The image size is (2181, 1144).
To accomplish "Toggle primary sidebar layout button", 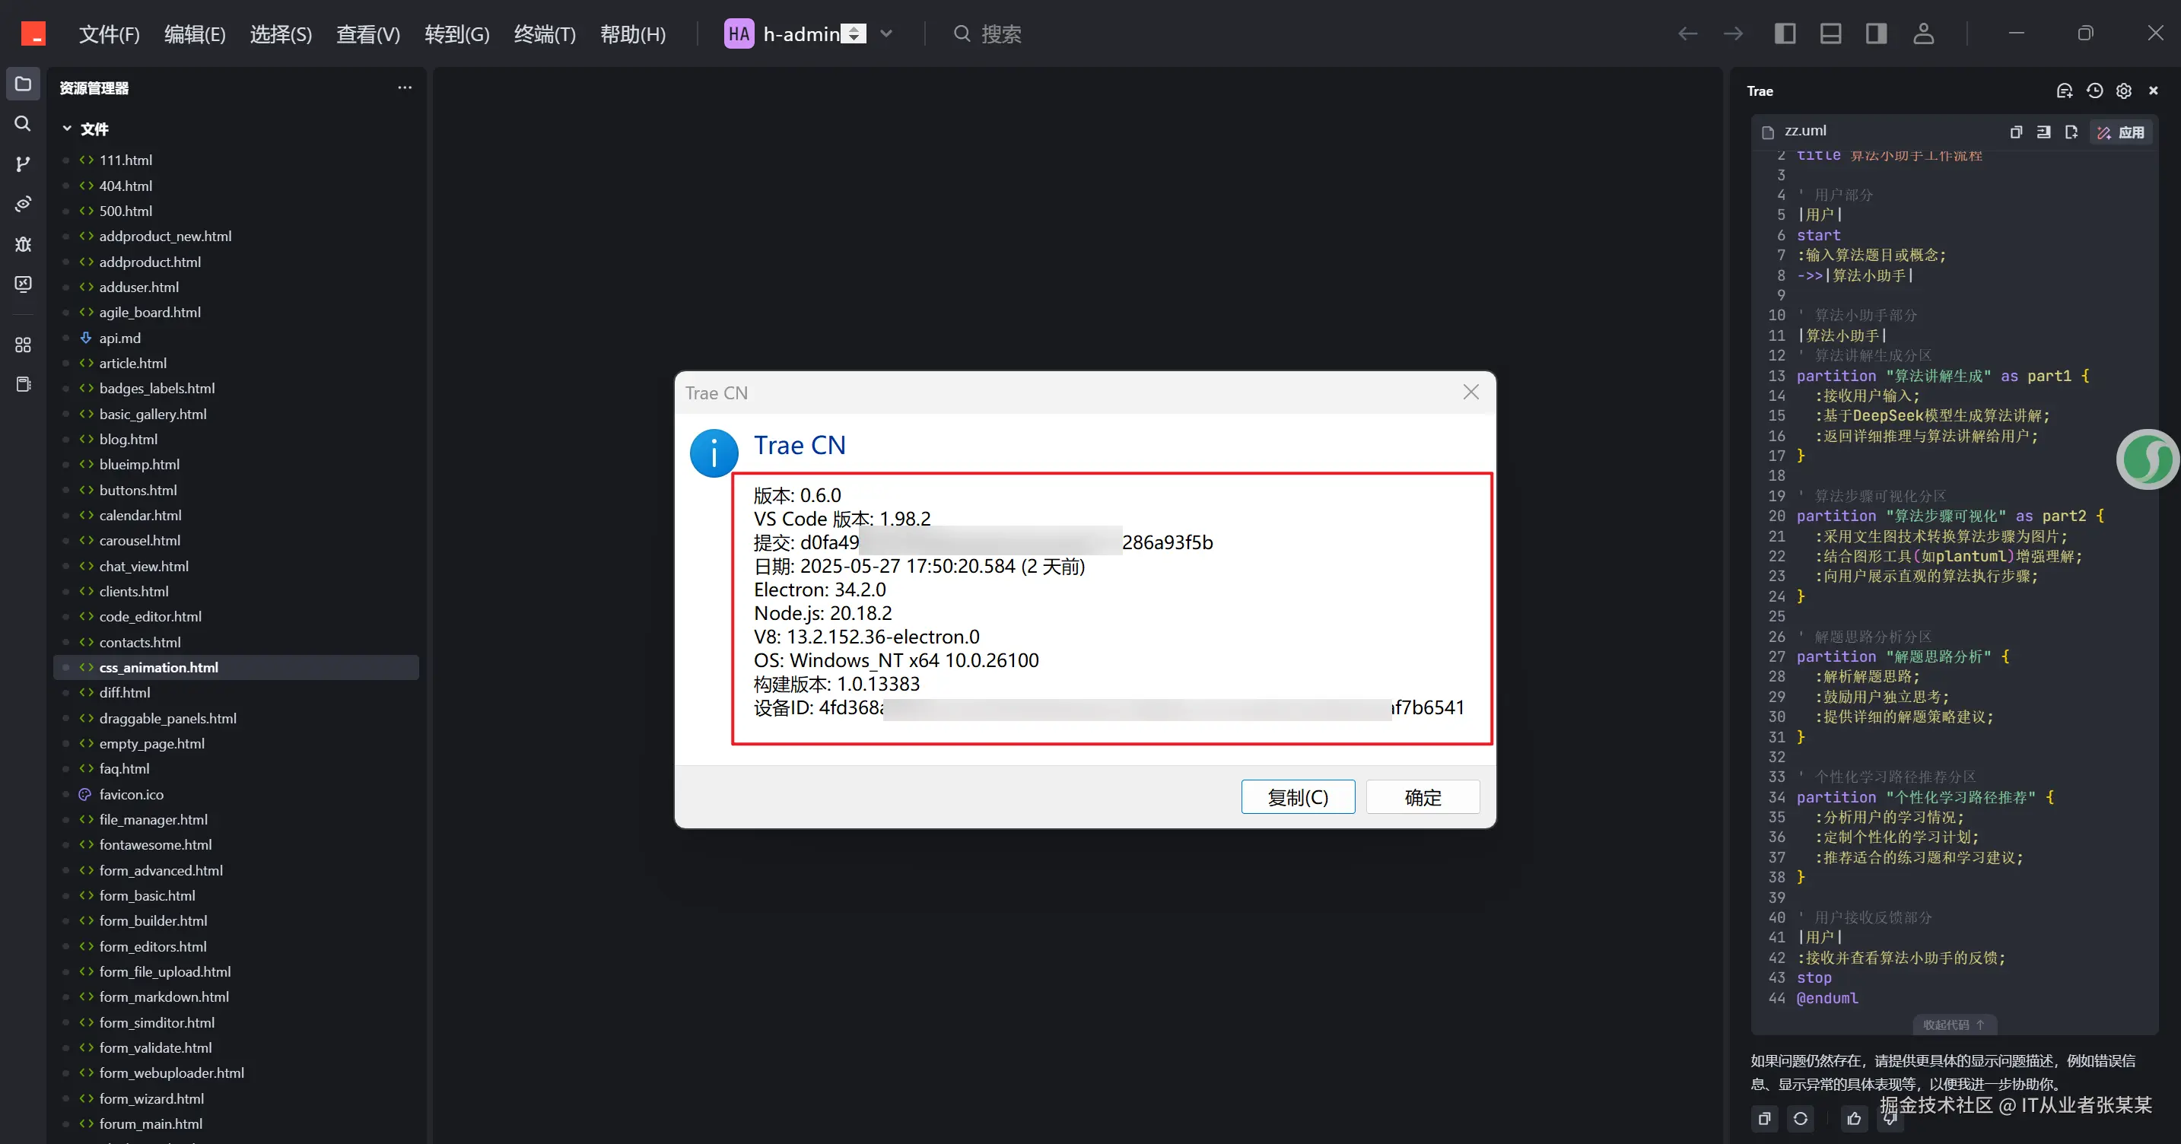I will pos(1785,34).
